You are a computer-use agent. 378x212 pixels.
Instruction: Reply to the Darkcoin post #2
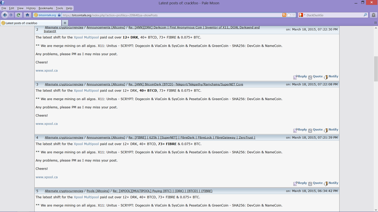tap(300, 77)
